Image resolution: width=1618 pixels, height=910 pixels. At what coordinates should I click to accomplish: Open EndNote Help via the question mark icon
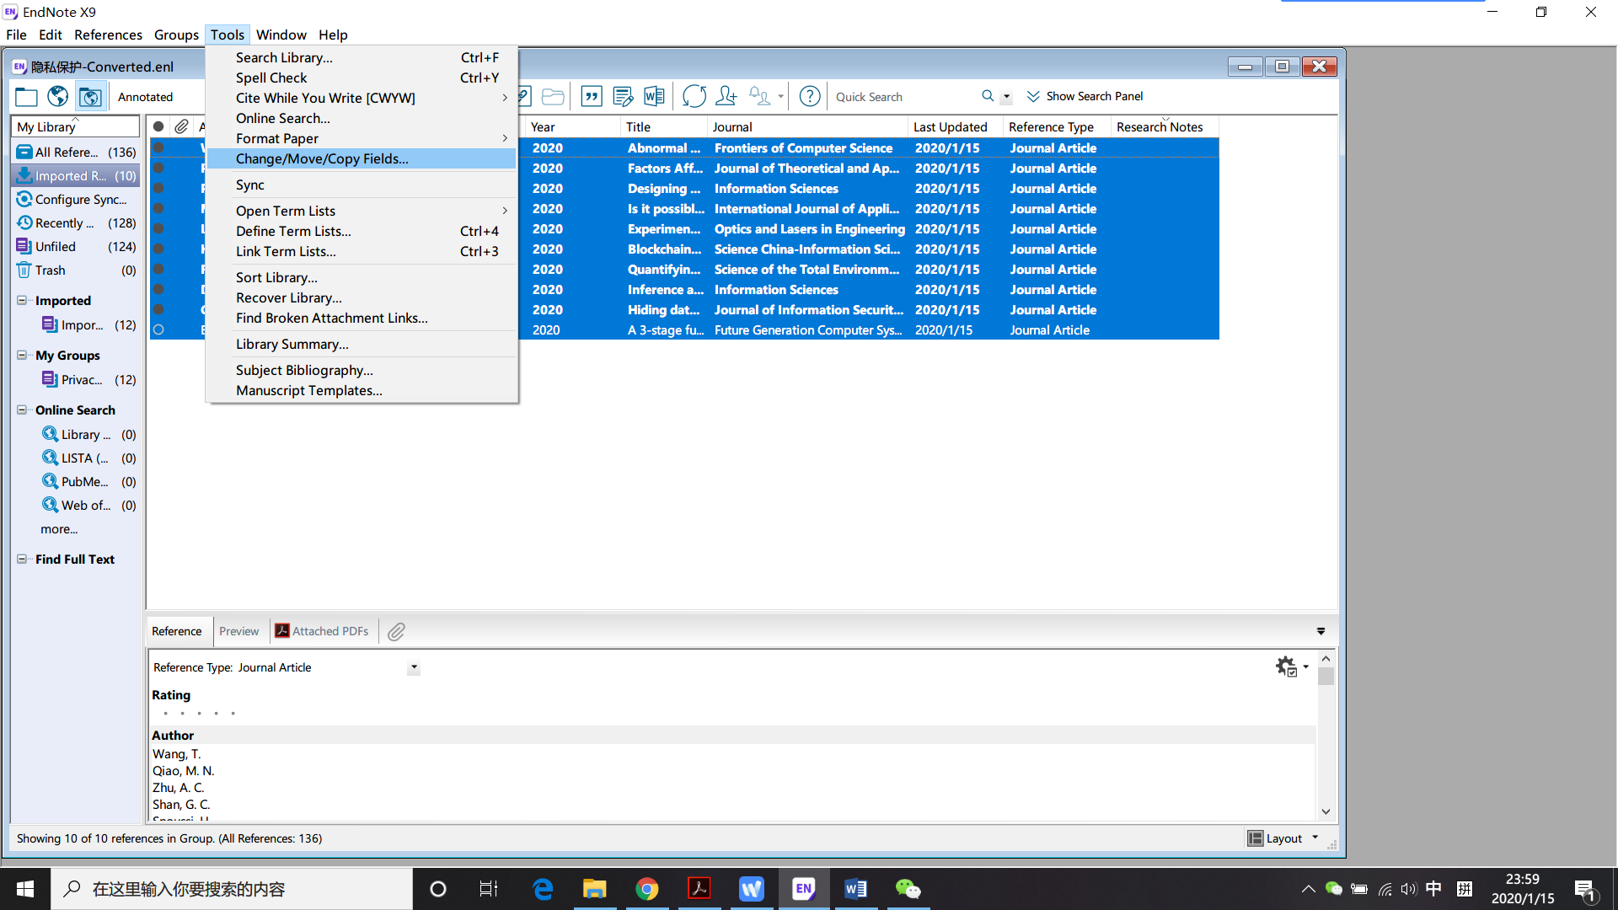click(x=809, y=96)
